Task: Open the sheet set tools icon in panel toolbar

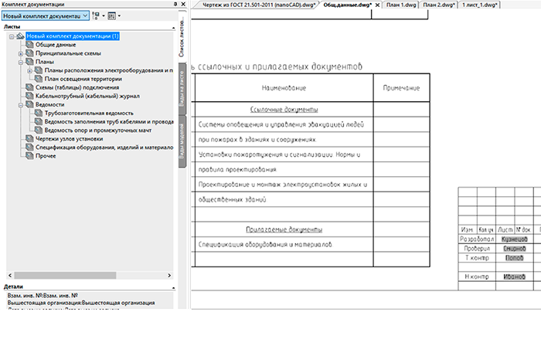Action: click(x=95, y=15)
